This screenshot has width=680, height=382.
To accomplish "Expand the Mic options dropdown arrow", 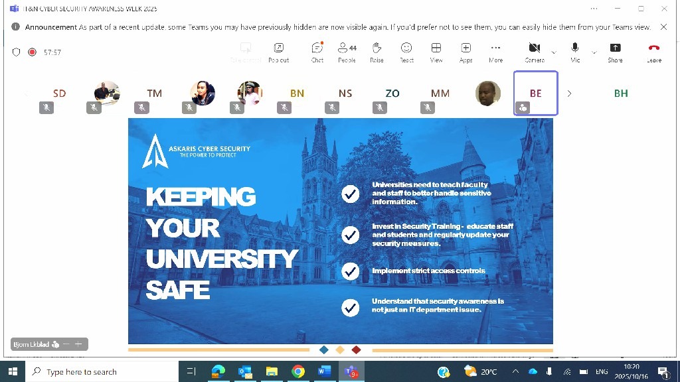I will tap(594, 52).
